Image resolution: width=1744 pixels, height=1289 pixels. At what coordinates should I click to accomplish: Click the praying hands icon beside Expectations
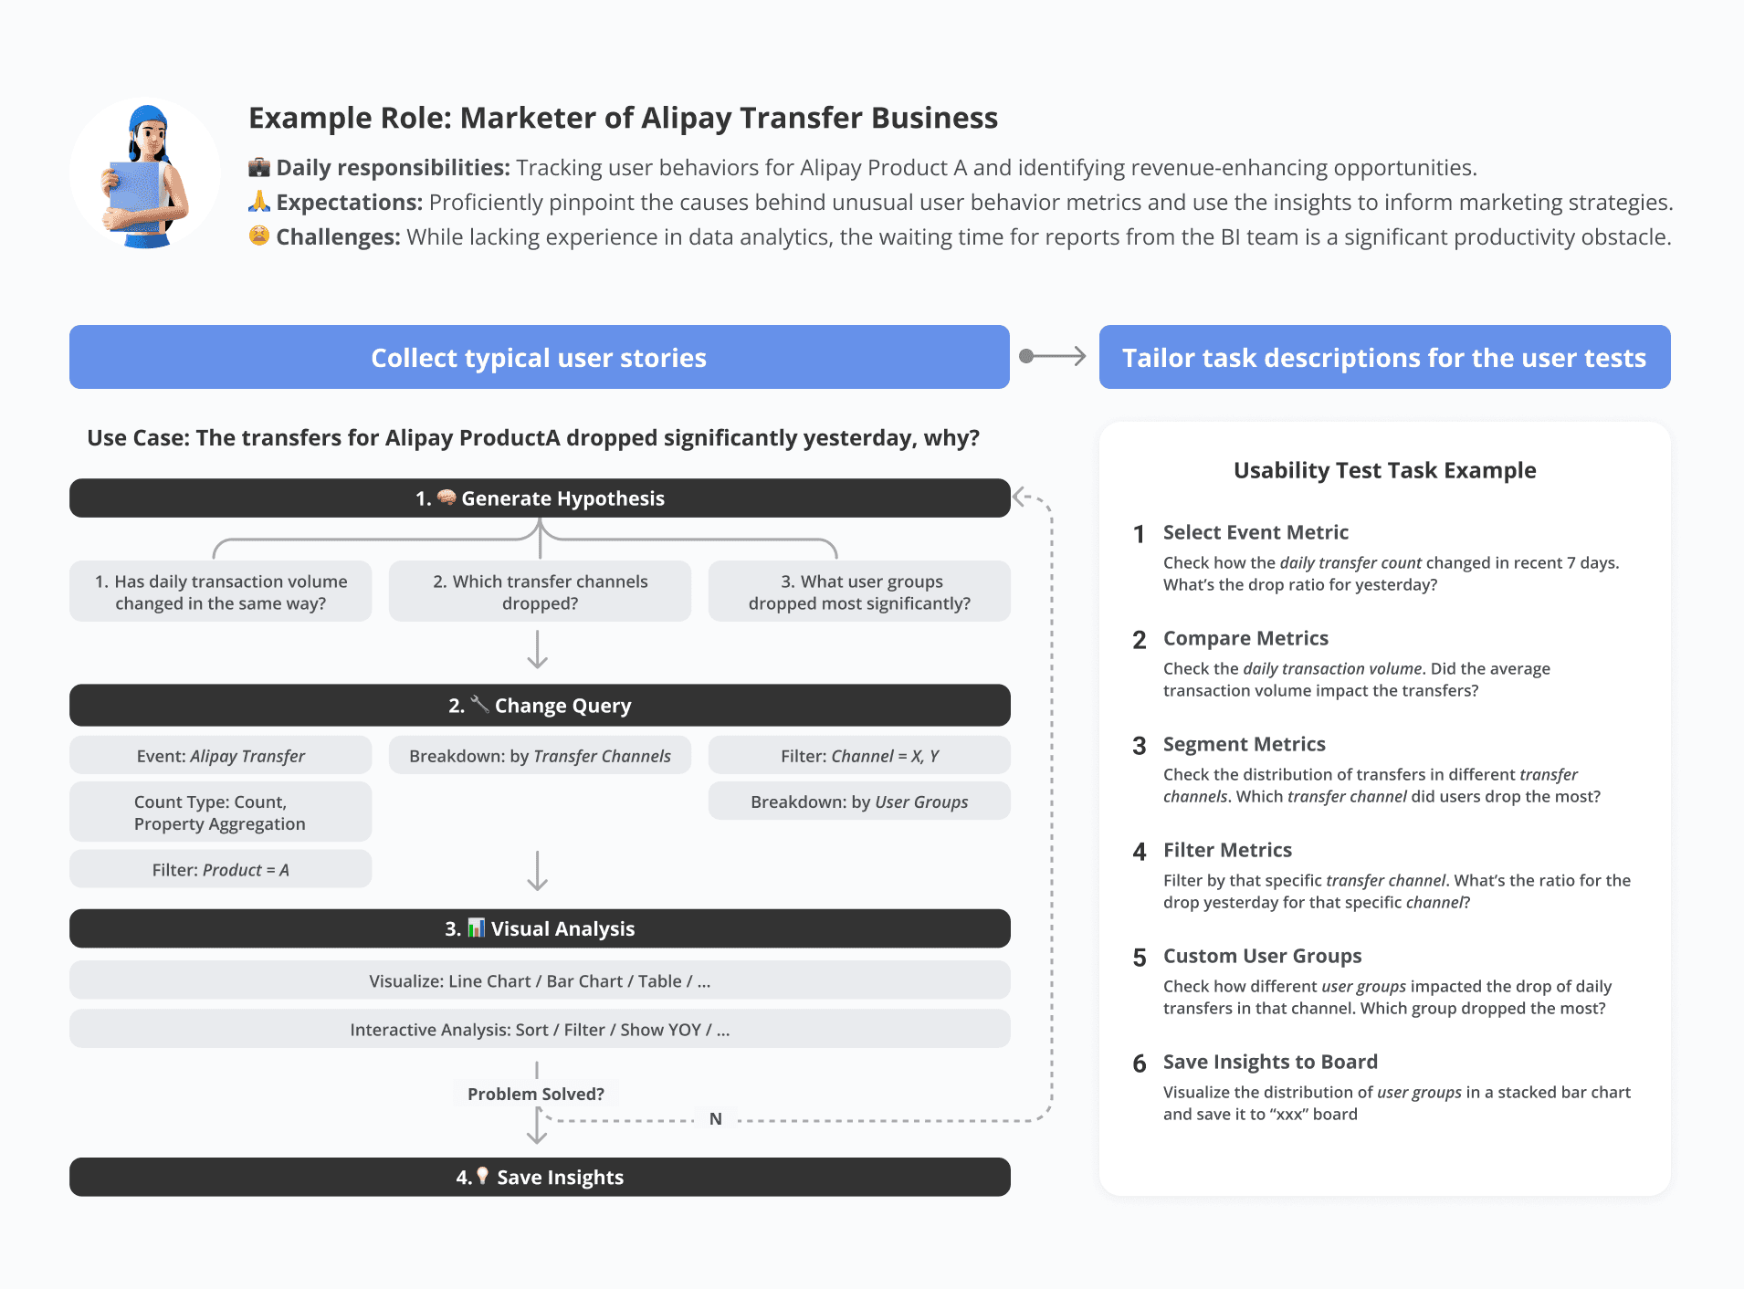259,202
